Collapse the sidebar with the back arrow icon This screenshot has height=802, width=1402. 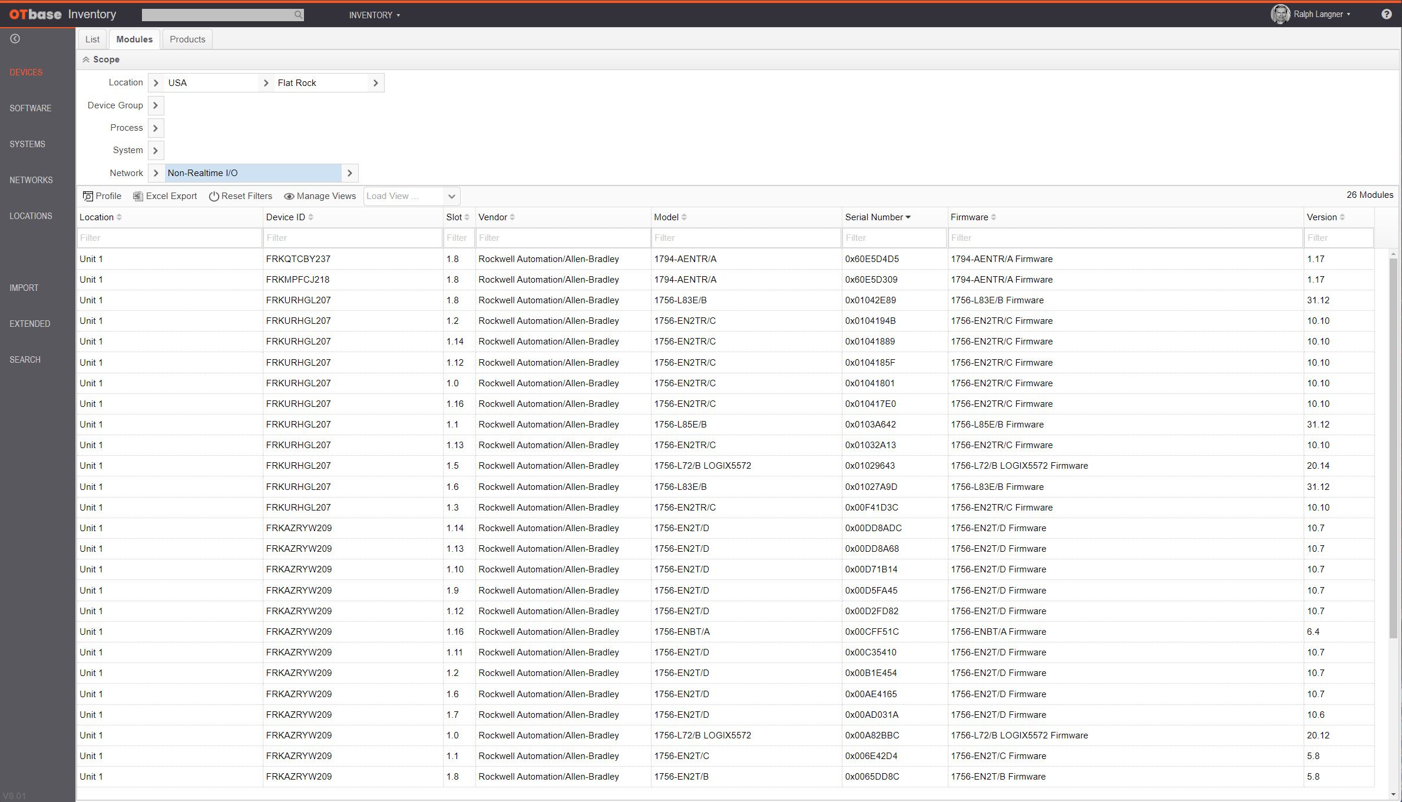point(15,39)
